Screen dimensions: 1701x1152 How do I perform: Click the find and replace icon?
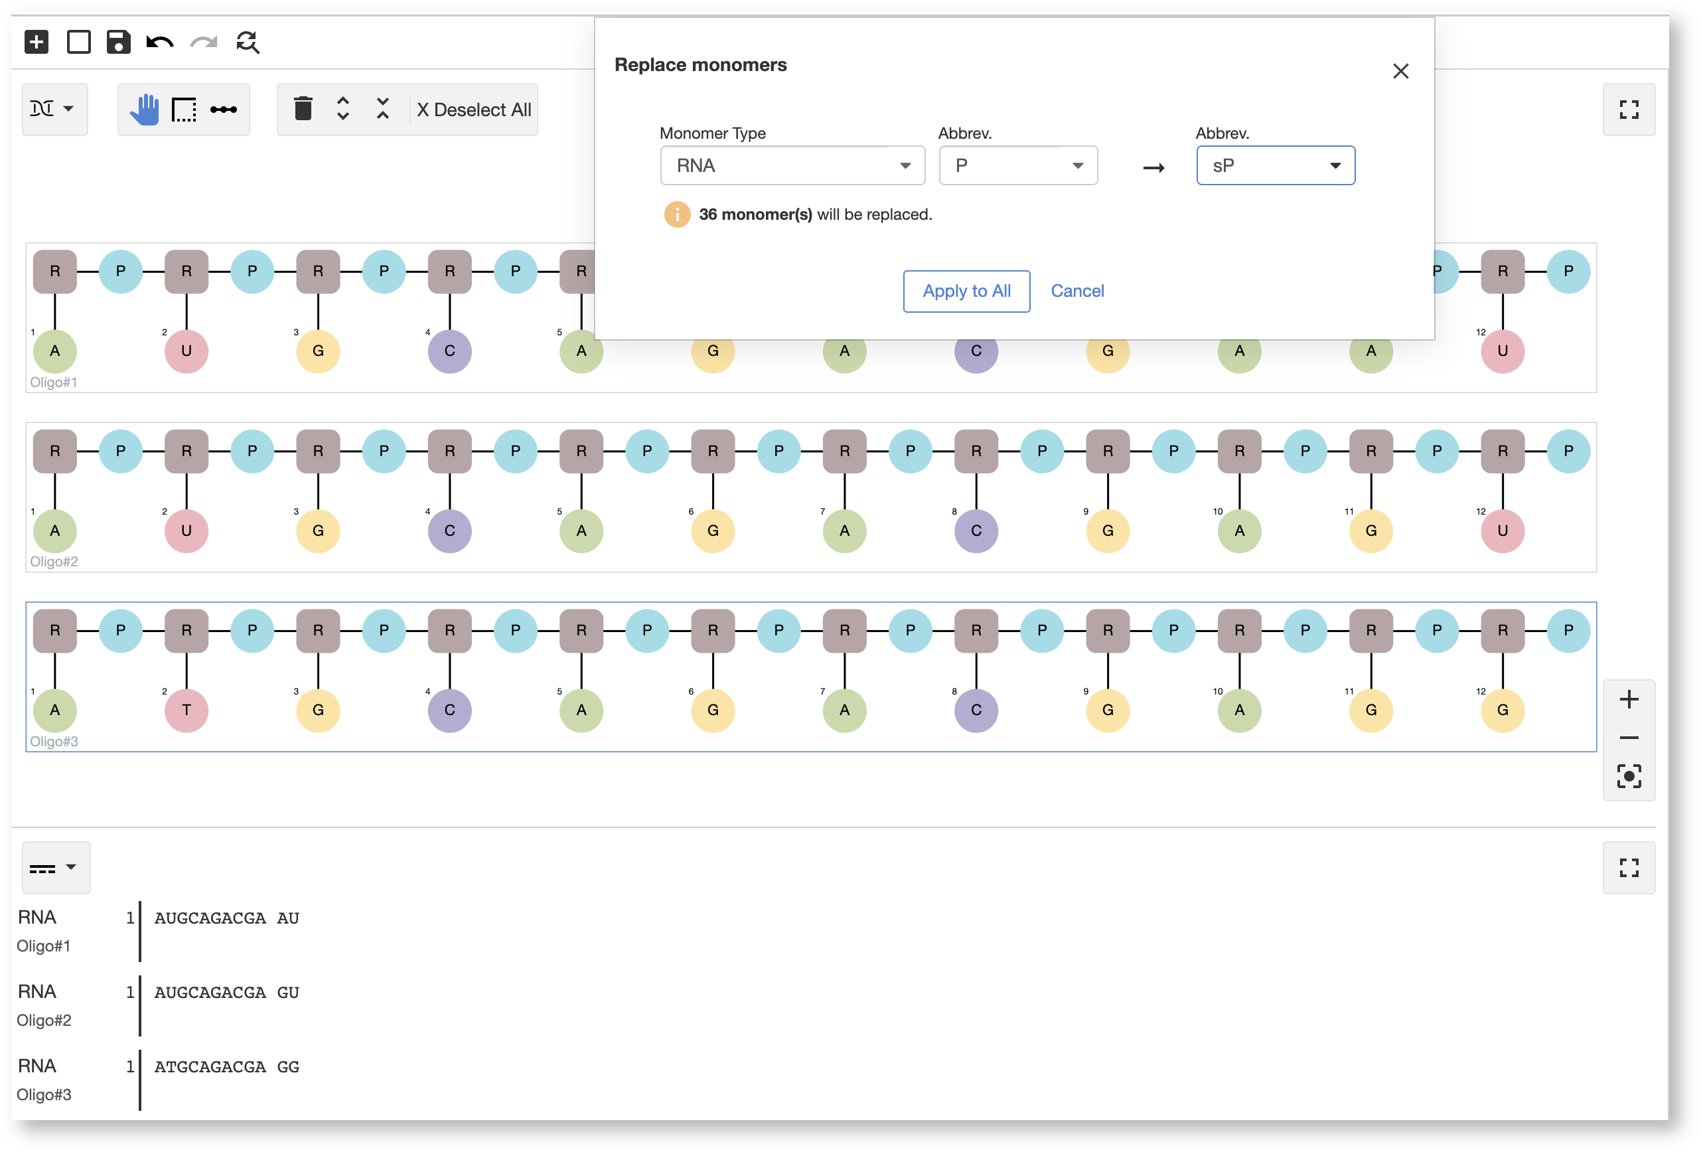pyautogui.click(x=248, y=42)
